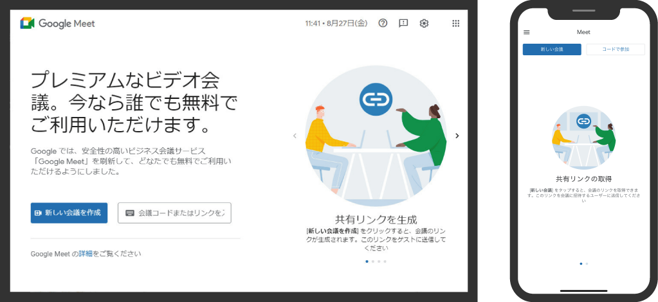Image resolution: width=658 pixels, height=302 pixels.
Task: Open the send feedback icon
Action: [403, 24]
